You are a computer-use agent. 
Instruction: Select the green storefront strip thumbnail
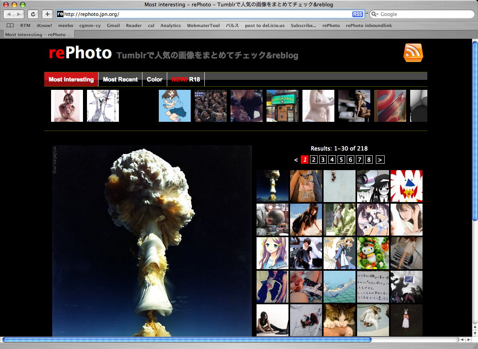282,106
